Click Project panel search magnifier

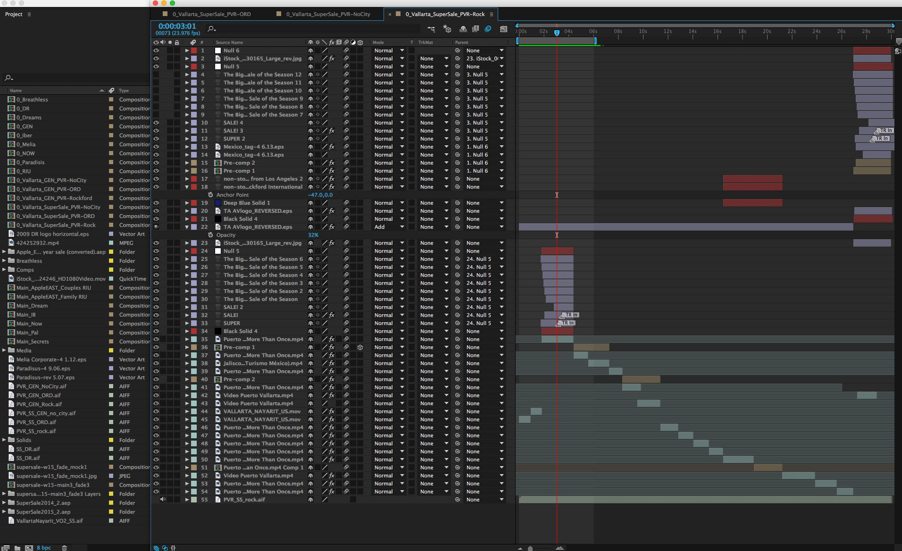tap(8, 78)
